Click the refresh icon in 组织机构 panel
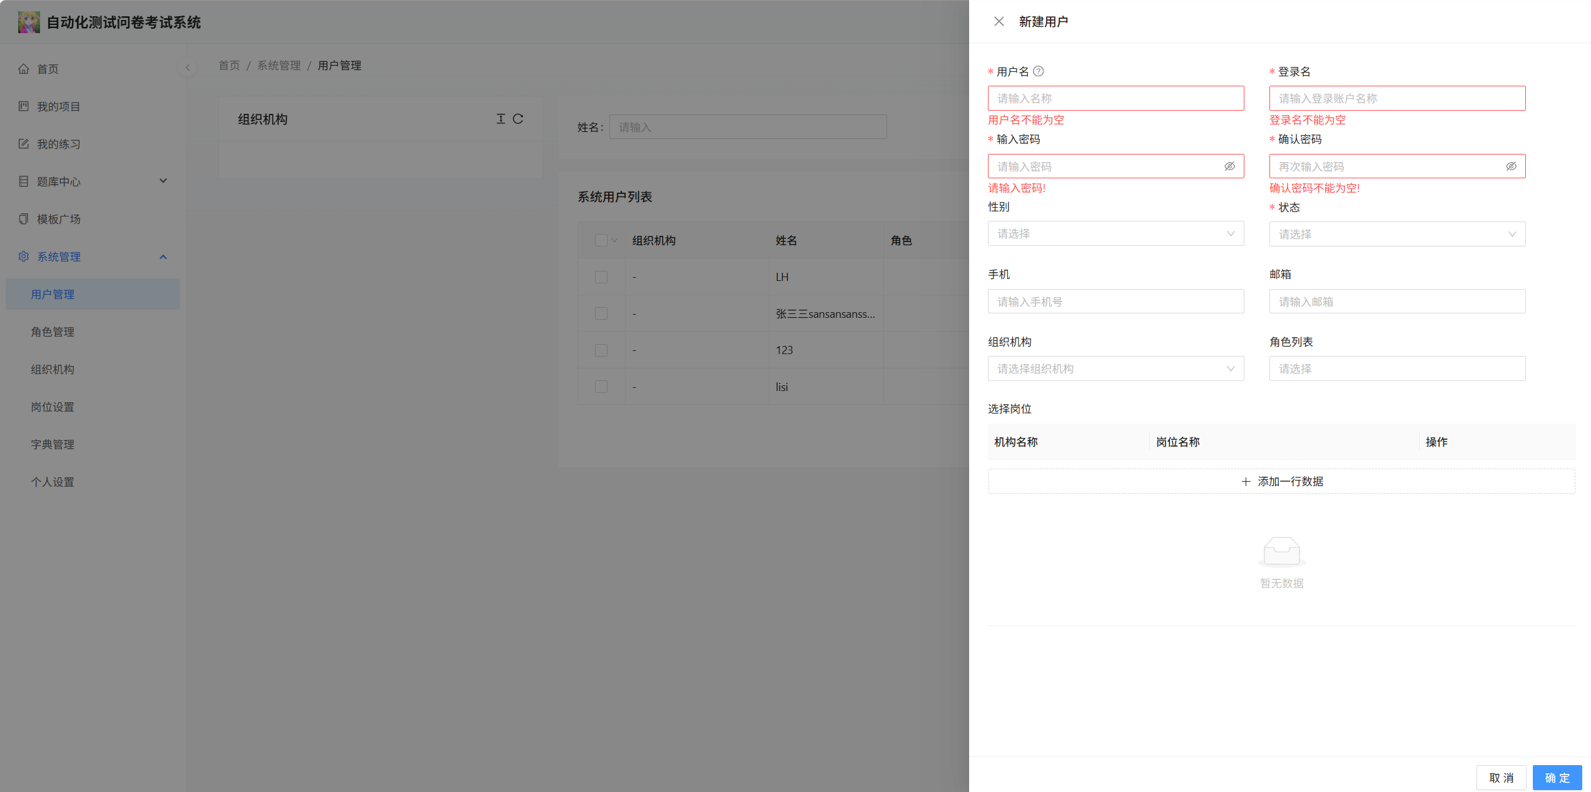Viewport: 1591px width, 792px height. tap(518, 119)
